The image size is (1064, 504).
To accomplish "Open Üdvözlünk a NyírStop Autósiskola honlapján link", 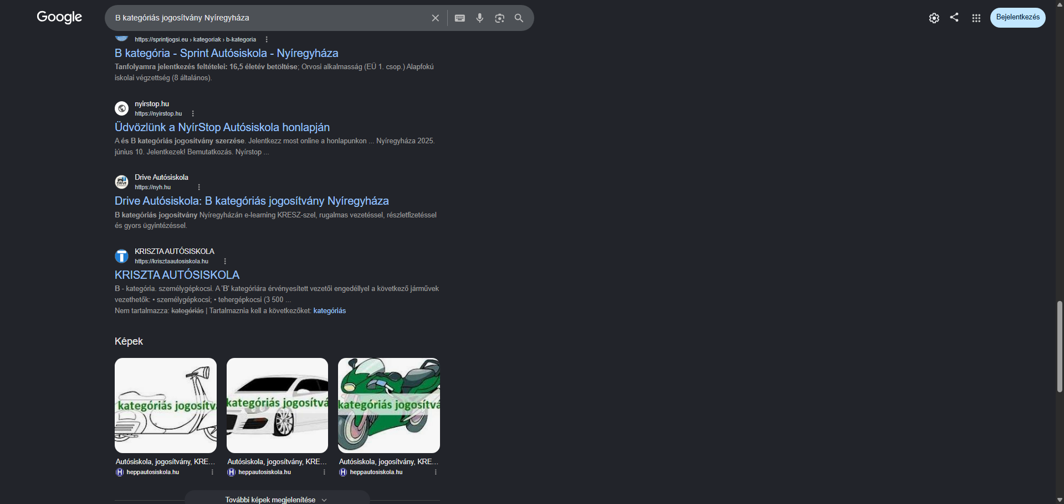I will click(x=222, y=127).
